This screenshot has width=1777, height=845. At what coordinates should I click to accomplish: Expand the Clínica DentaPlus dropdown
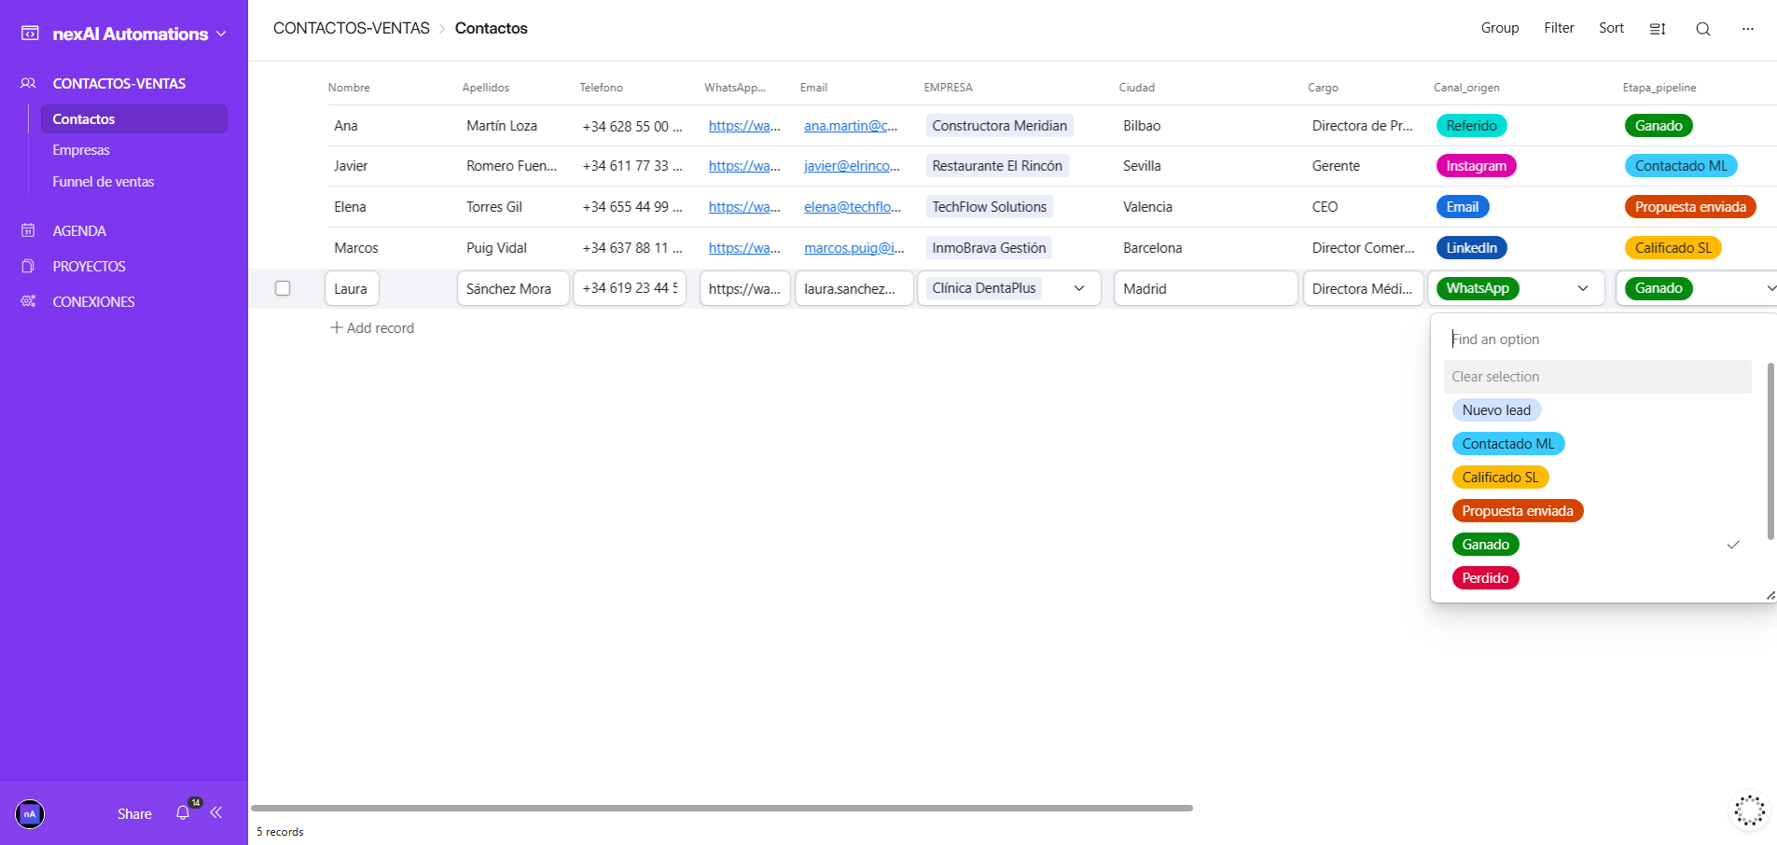point(1079,288)
